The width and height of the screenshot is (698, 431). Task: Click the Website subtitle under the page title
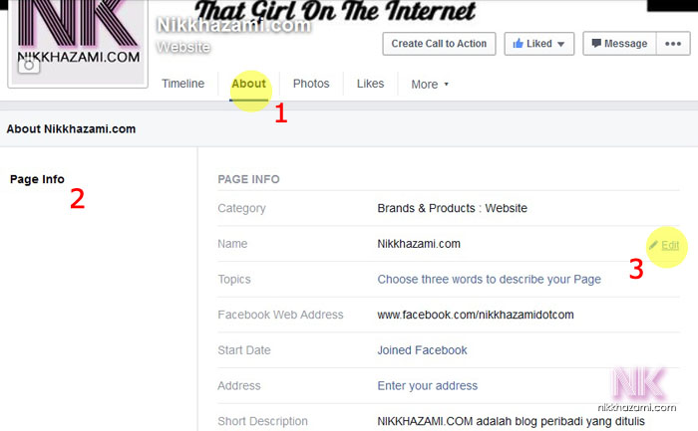point(183,47)
